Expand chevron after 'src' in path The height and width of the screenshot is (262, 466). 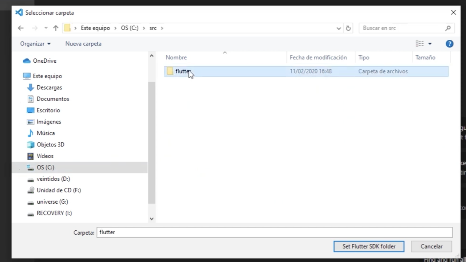(x=162, y=28)
